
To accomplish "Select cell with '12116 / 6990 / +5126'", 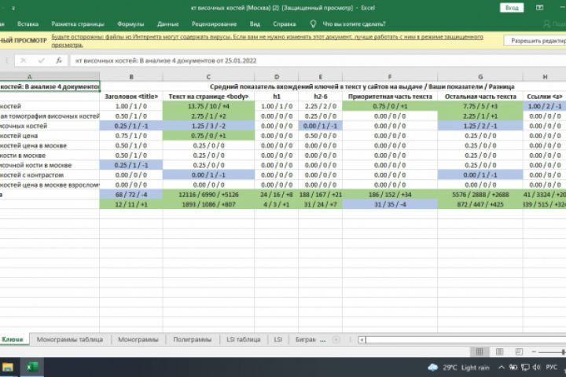I will [x=208, y=195].
